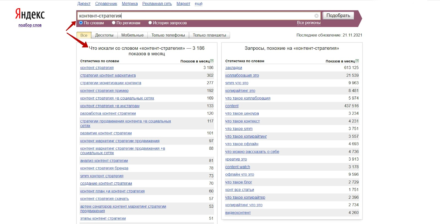The image size is (440, 224).
Task: Expand the 'ещё' menu in top navigation
Action: tap(199, 4)
